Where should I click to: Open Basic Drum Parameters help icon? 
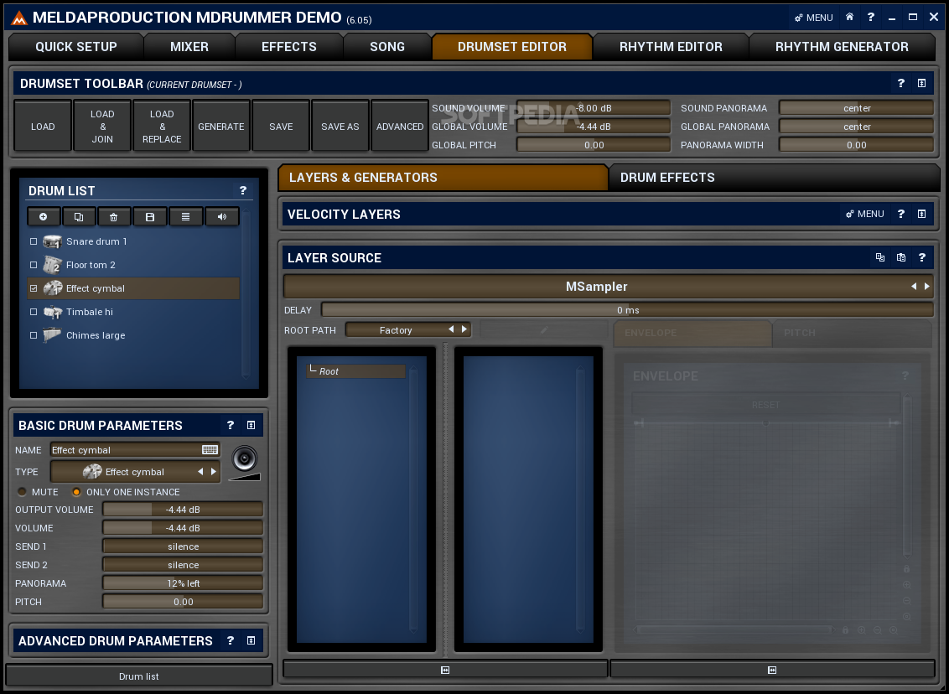click(x=231, y=425)
